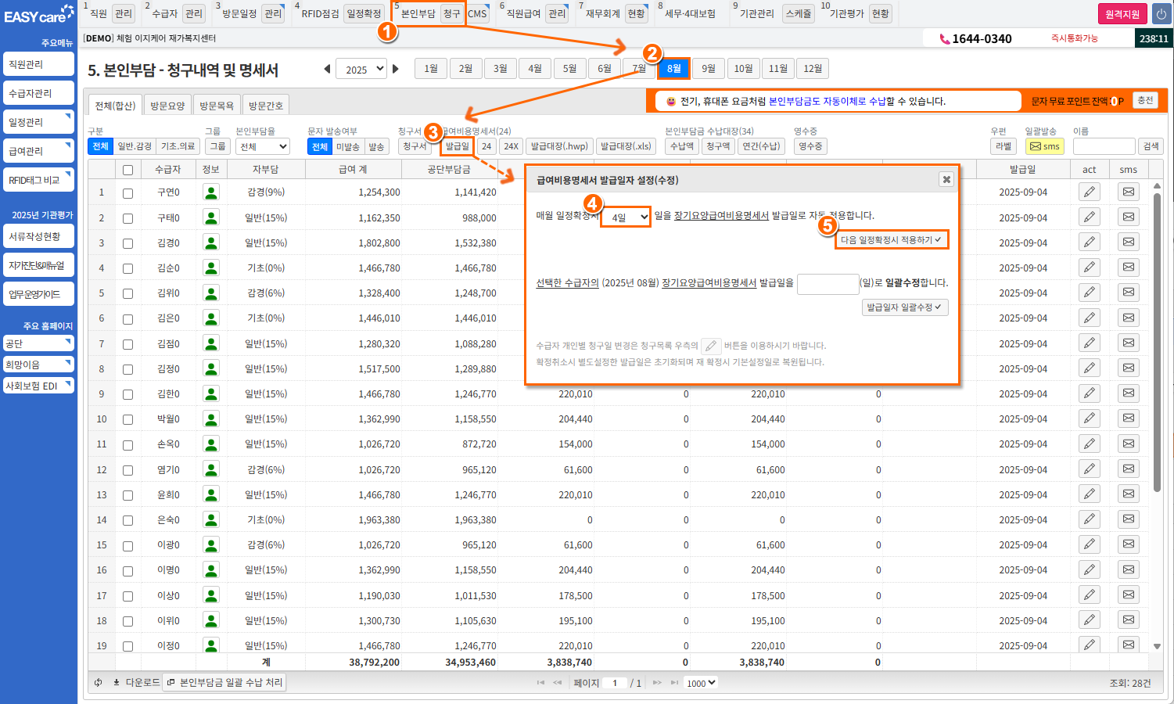This screenshot has width=1174, height=704.
Task: Check the checkbox for row 12 염기0
Action: (x=127, y=470)
